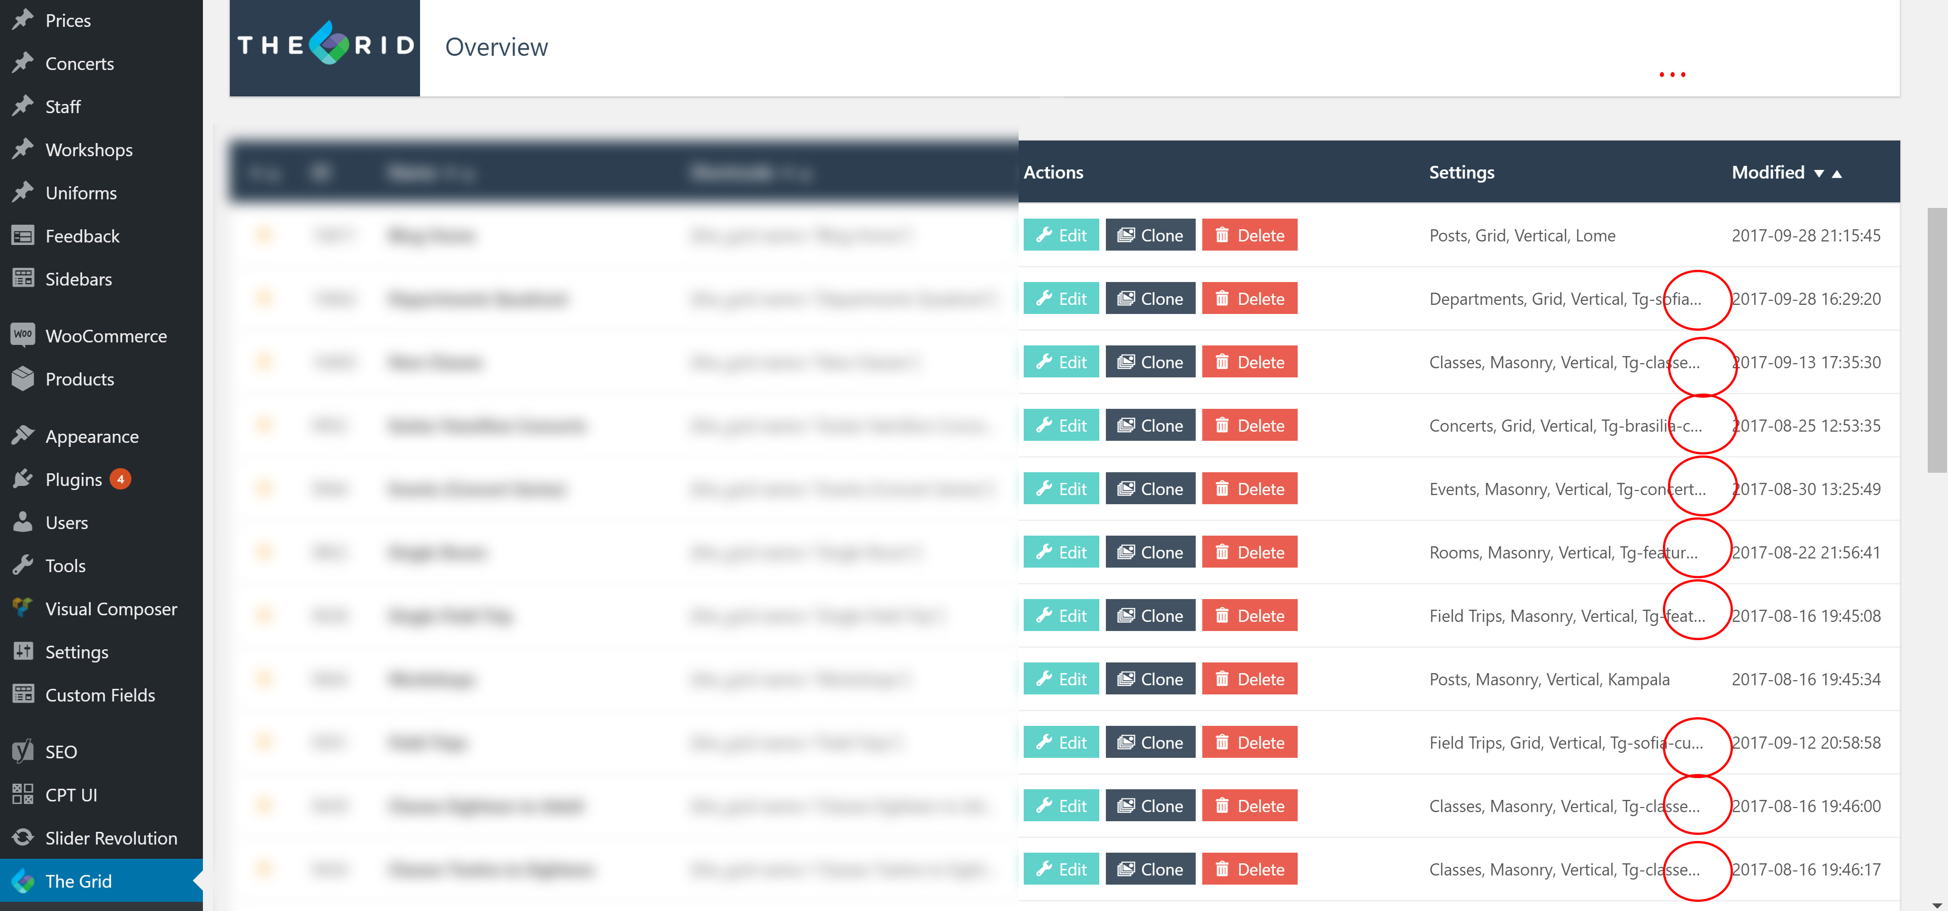
Task: Delete the Field Trips Masonry grid
Action: (x=1249, y=616)
